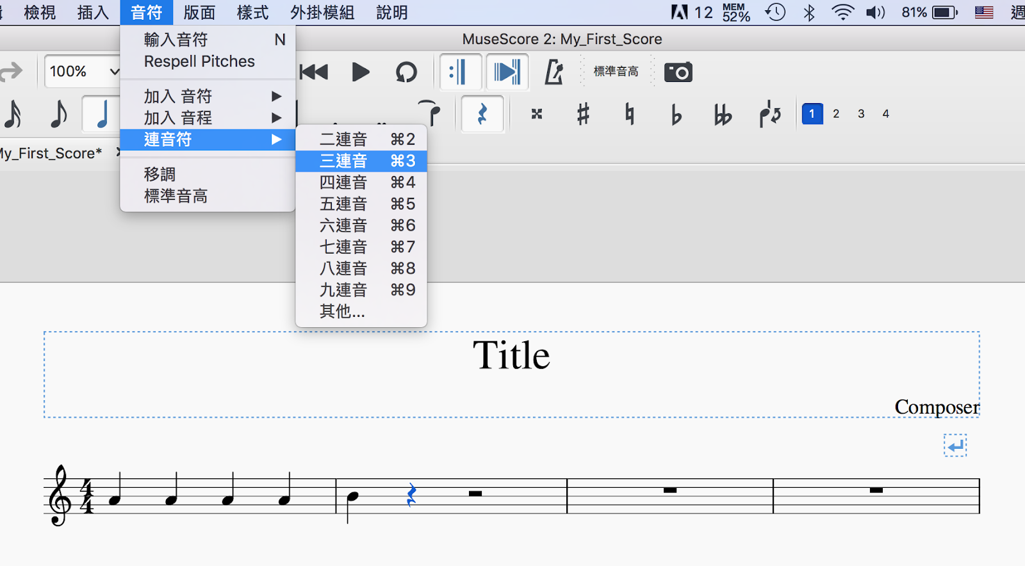Click the line break symbol
Screen dimensions: 1025x566
(x=955, y=446)
